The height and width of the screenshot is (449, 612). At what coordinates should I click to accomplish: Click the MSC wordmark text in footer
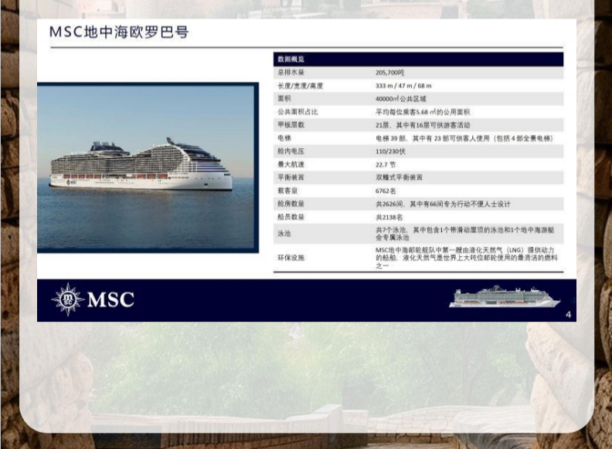coord(110,300)
